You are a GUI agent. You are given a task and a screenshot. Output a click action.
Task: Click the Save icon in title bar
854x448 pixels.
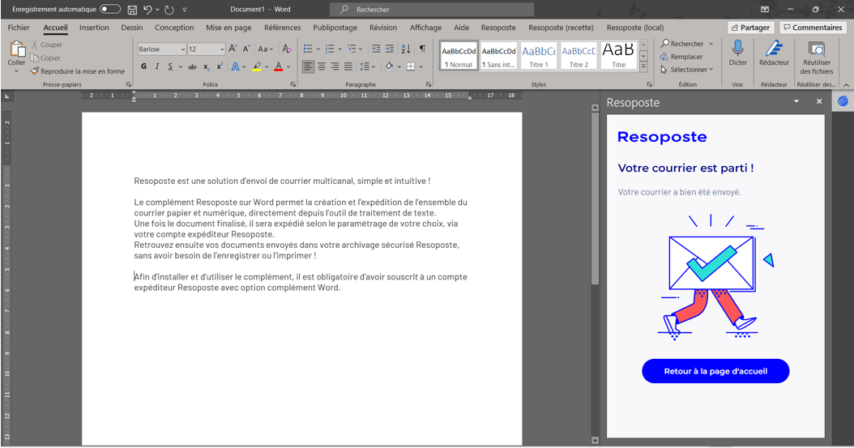132,9
